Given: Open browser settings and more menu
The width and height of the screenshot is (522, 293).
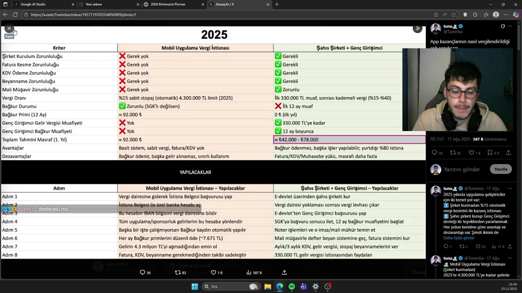Looking at the screenshot, I should 506,15.
